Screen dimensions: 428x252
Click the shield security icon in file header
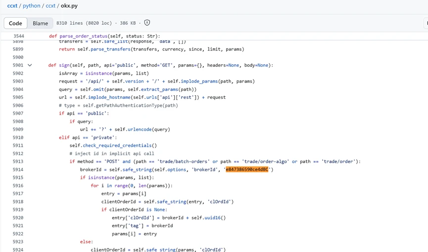pos(147,23)
